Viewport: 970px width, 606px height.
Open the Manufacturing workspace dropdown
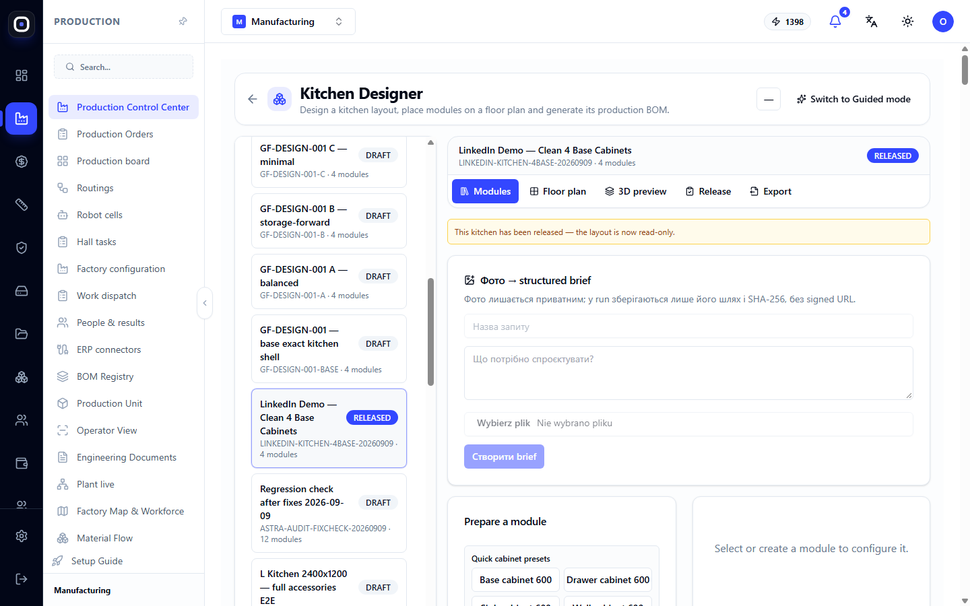(x=288, y=22)
